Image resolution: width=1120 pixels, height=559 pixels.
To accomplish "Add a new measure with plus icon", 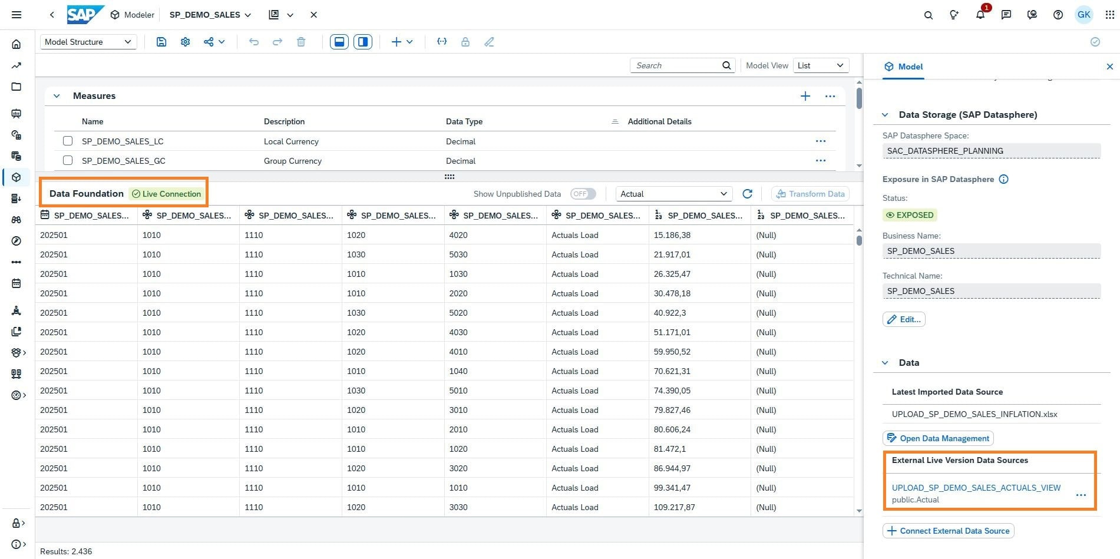I will click(x=805, y=96).
